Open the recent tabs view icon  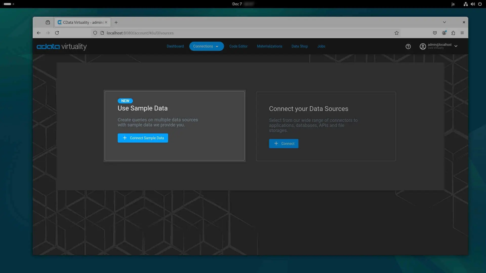pos(48,22)
